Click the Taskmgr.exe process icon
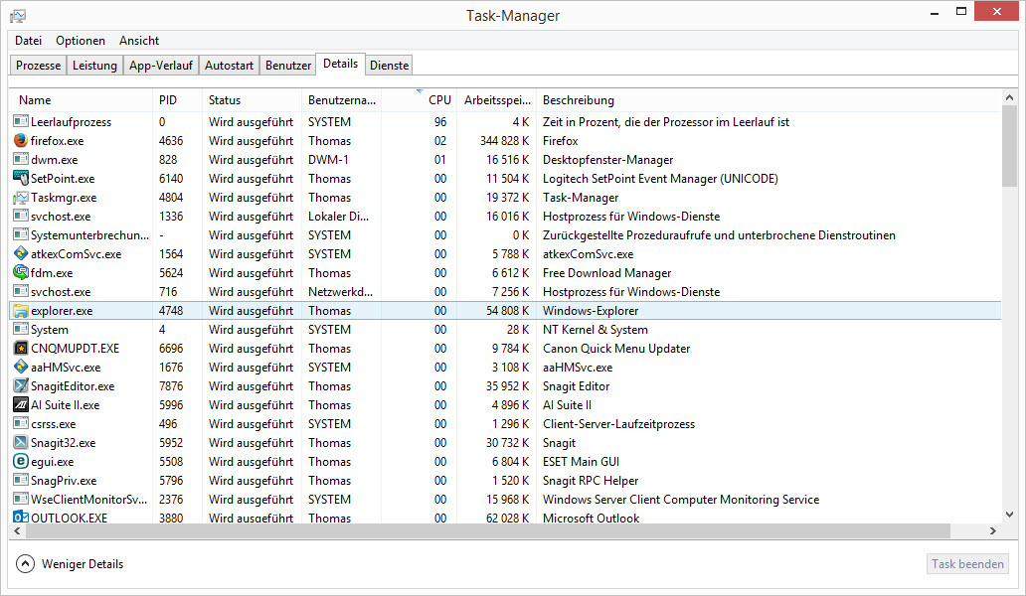The width and height of the screenshot is (1026, 596). tap(20, 197)
